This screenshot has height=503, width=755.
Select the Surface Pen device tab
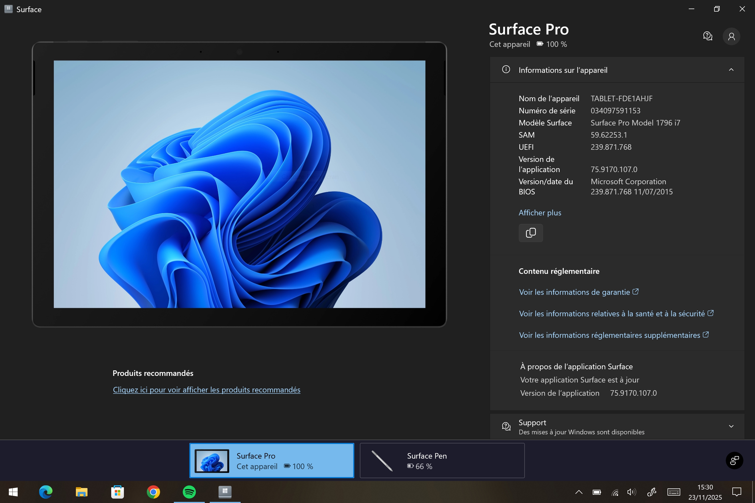point(442,460)
